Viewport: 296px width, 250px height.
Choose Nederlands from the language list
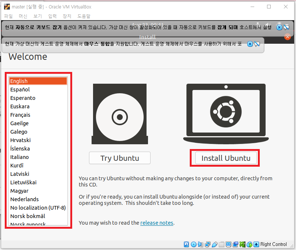tap(38, 199)
